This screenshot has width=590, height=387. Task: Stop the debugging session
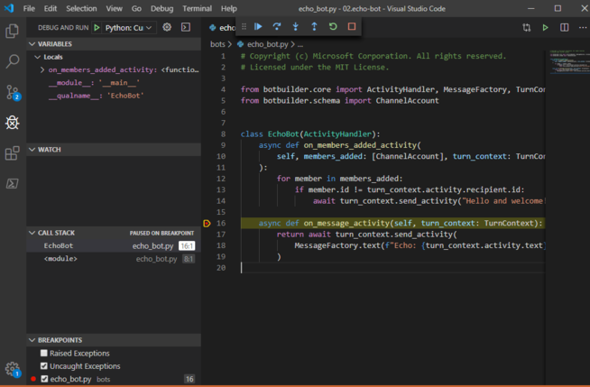coord(352,27)
